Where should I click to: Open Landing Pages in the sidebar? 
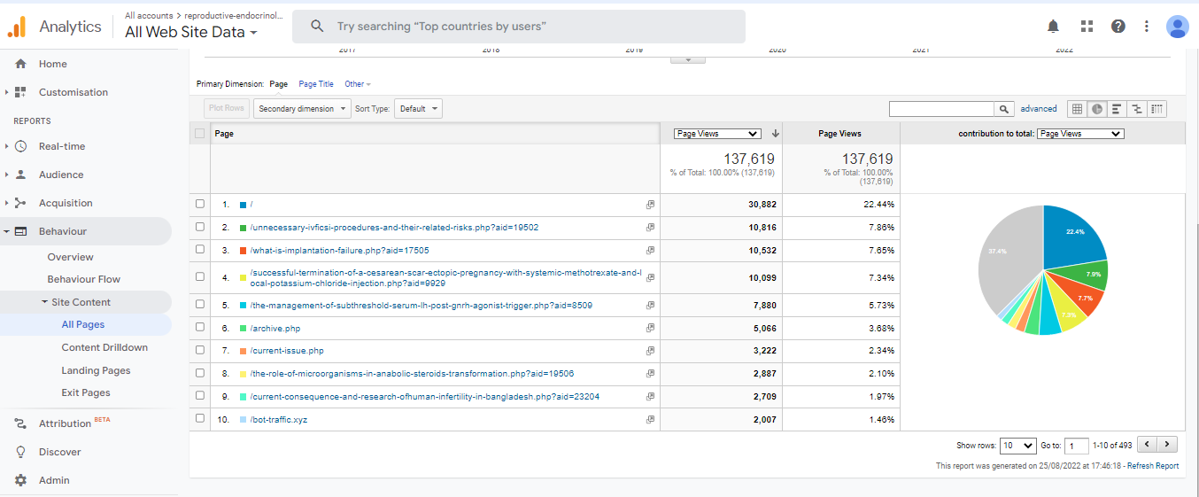pos(96,370)
